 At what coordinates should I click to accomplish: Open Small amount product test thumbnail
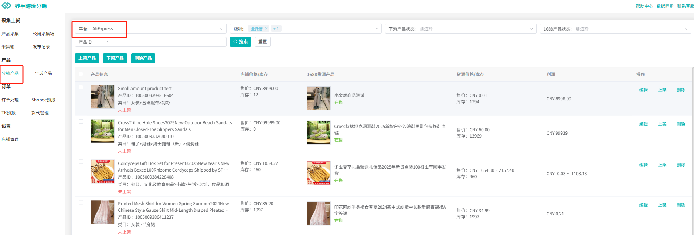click(102, 97)
